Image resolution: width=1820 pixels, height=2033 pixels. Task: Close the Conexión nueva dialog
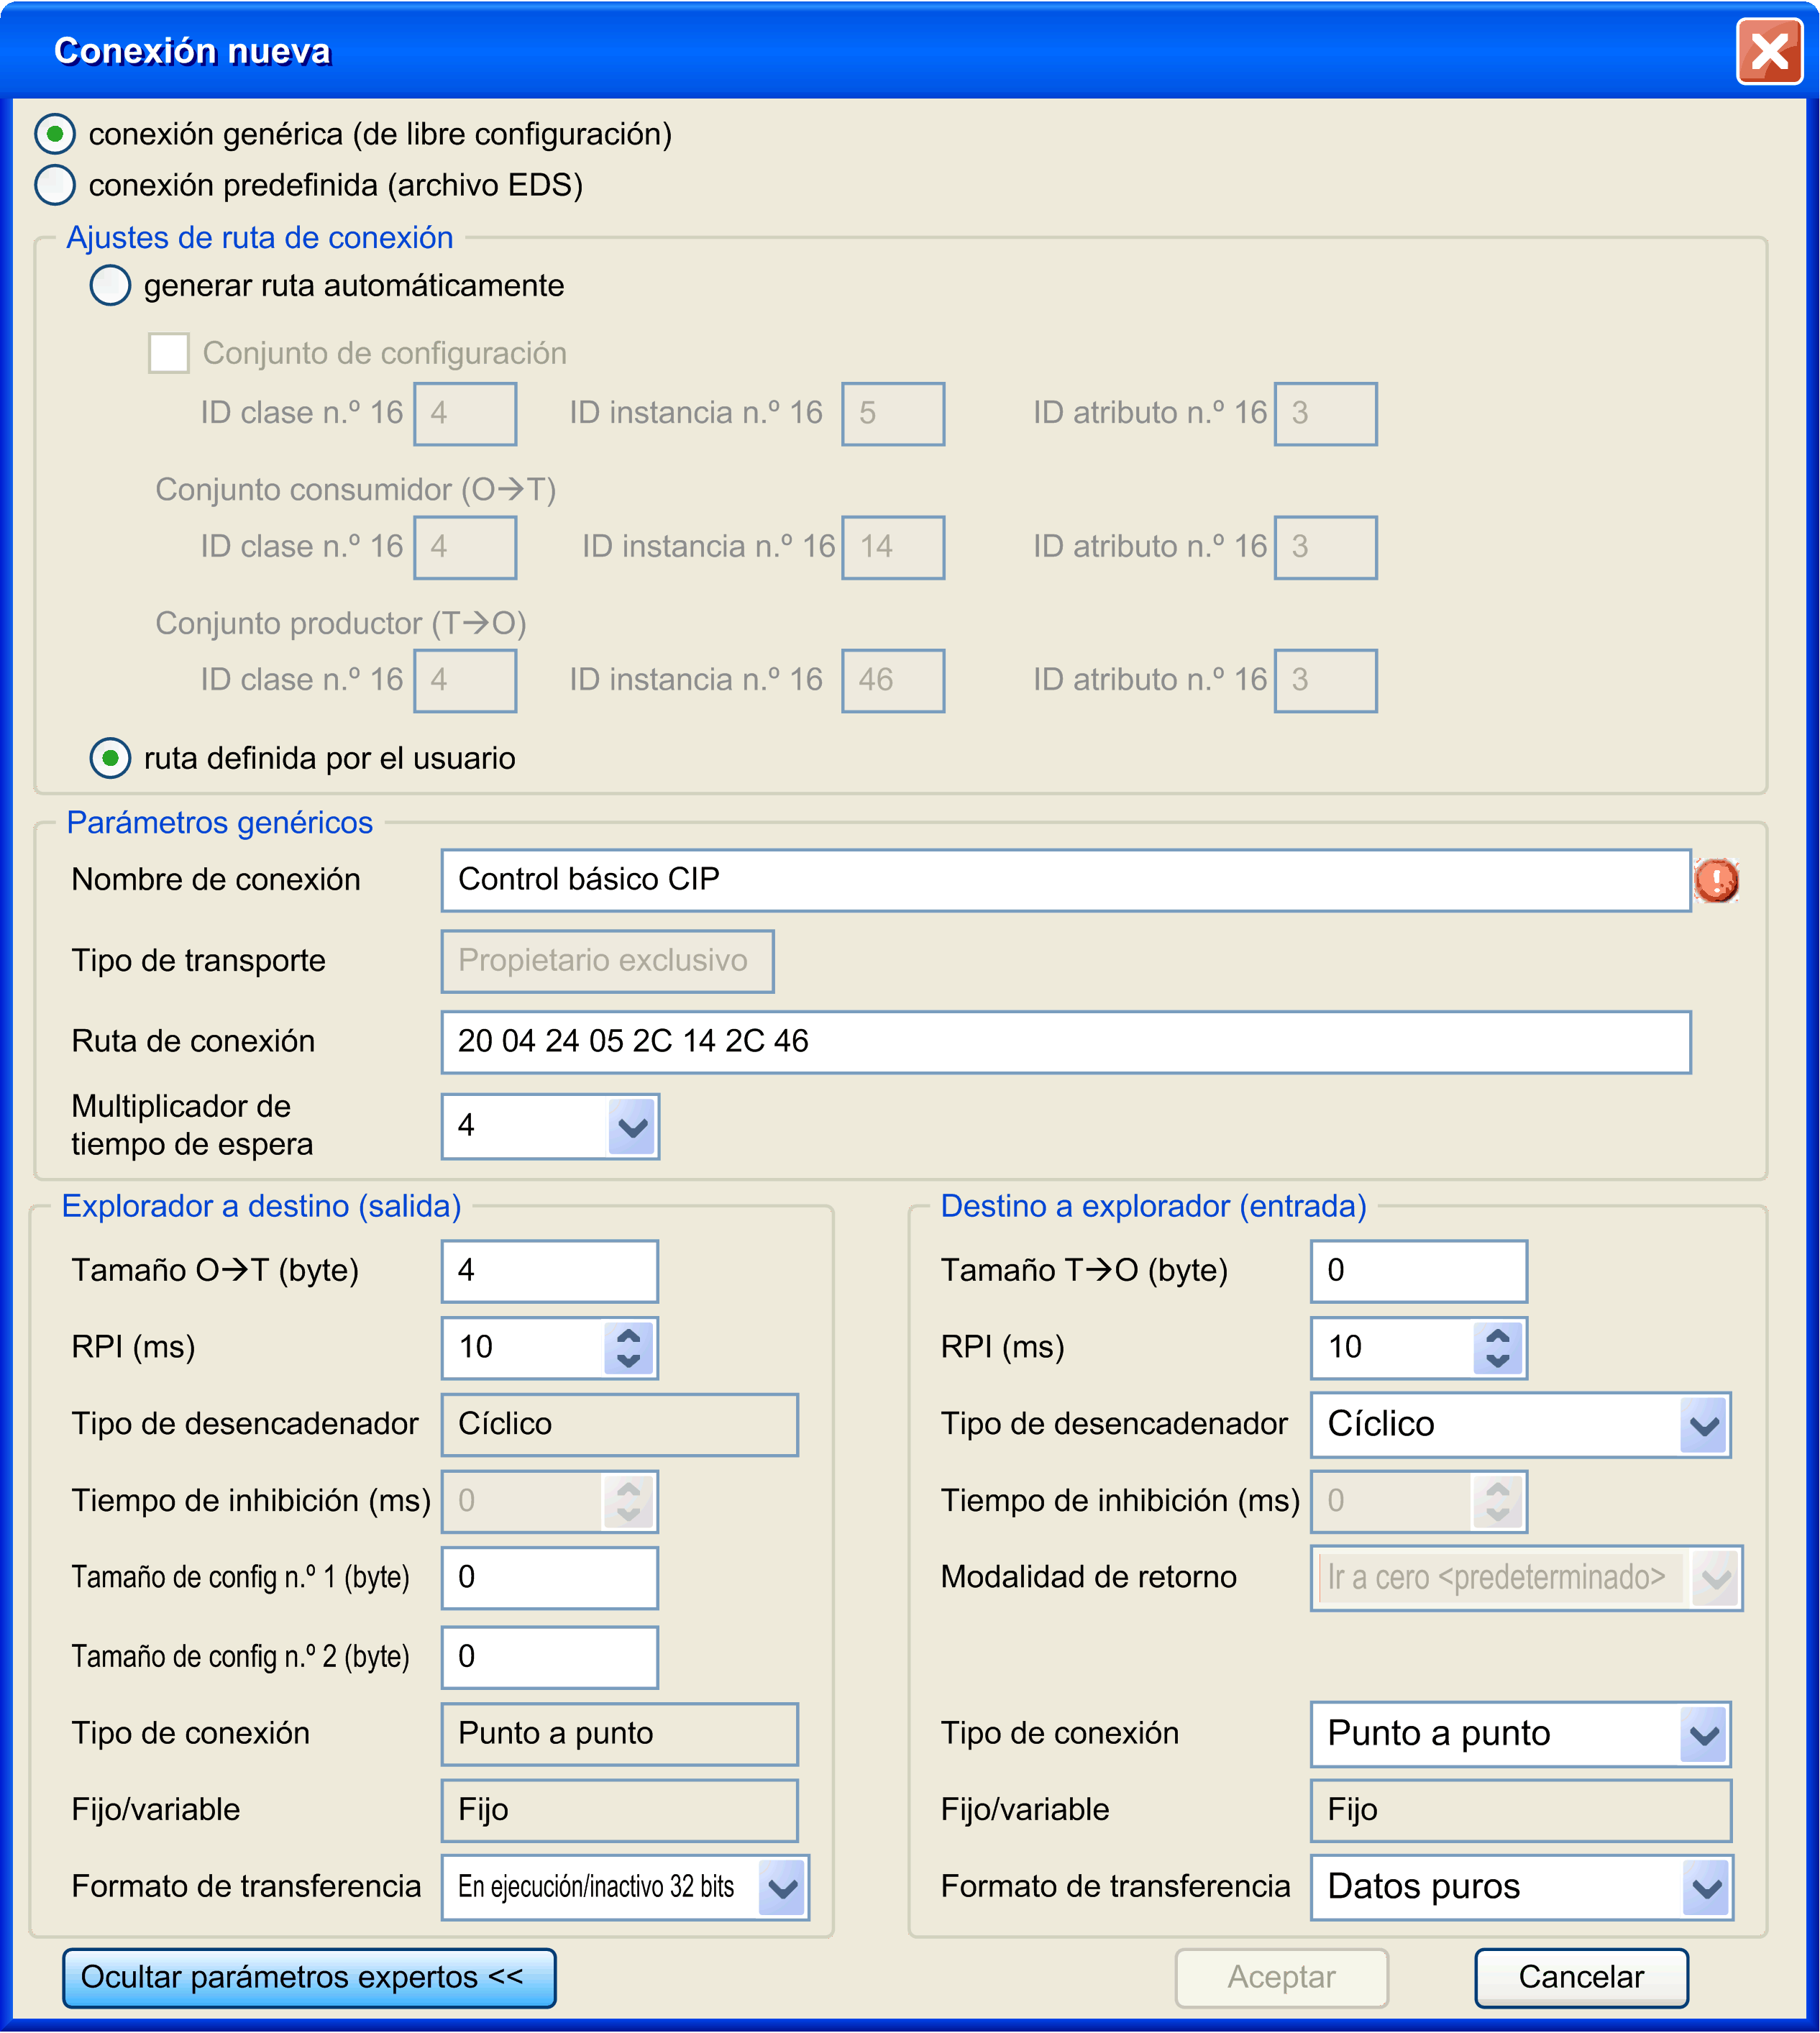pyautogui.click(x=1768, y=51)
